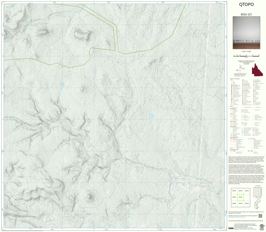This screenshot has height=232, width=266.
Task: Click the horizontal folds diagram
Action: pos(258,192)
